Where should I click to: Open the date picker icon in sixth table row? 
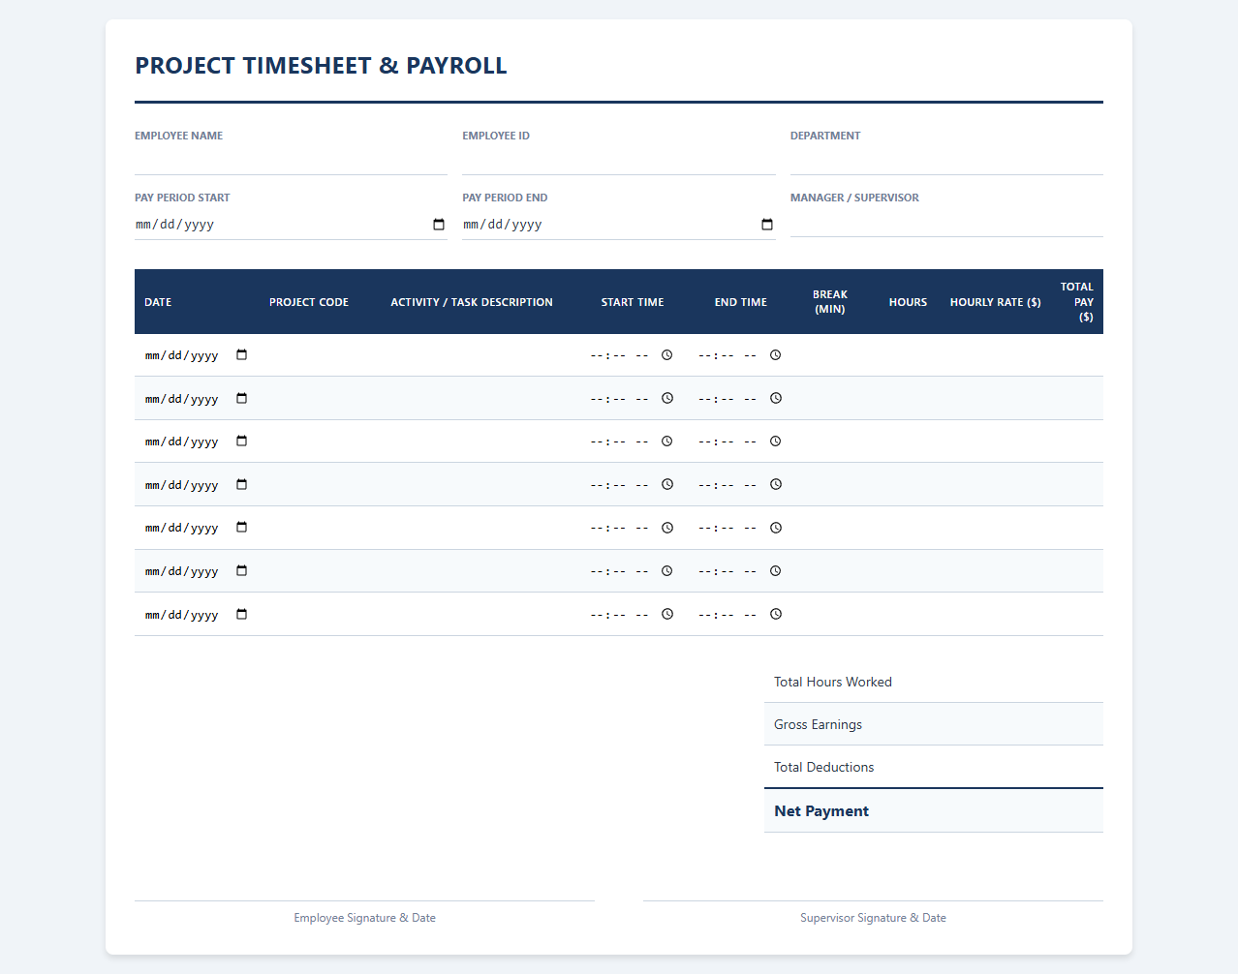242,571
